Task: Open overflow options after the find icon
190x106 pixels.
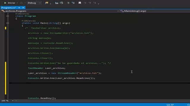Action: (50, 4)
